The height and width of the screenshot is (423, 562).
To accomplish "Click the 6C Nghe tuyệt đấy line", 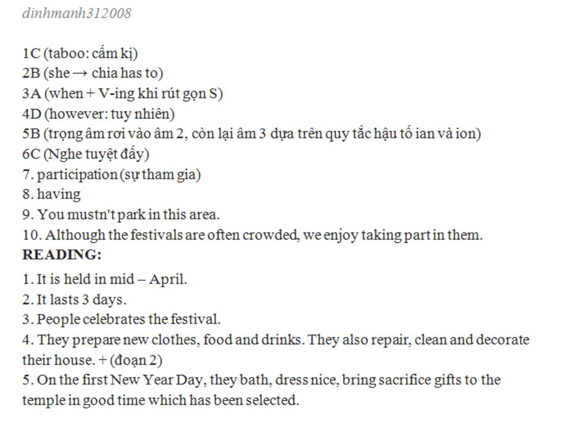I will (86, 154).
